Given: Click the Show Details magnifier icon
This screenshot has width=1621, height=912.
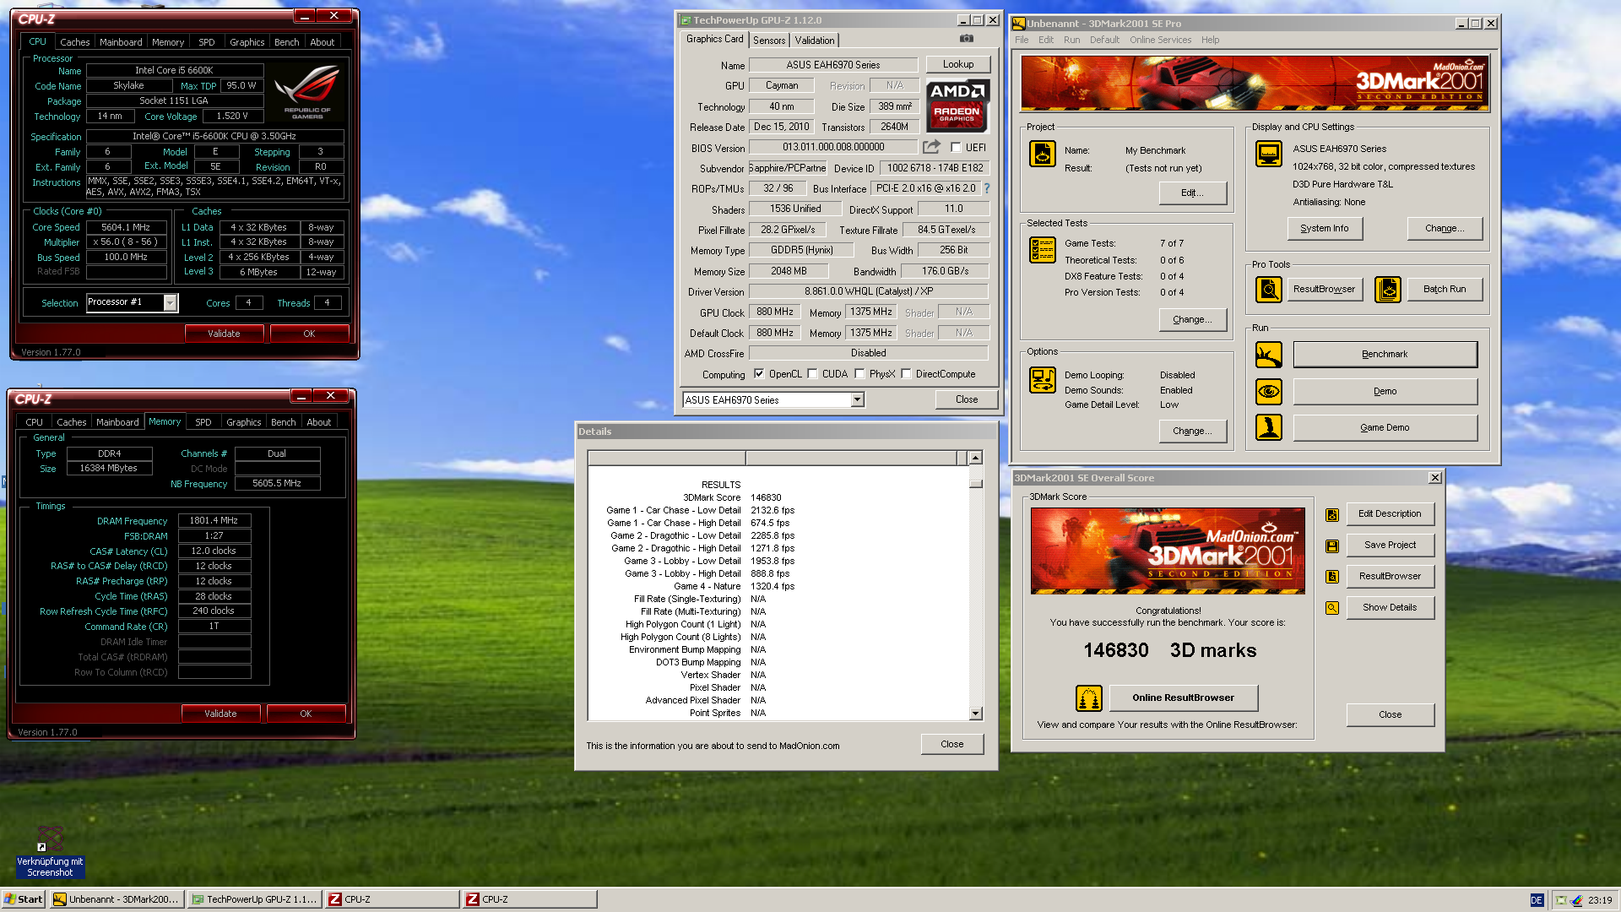Looking at the screenshot, I should click(1332, 608).
